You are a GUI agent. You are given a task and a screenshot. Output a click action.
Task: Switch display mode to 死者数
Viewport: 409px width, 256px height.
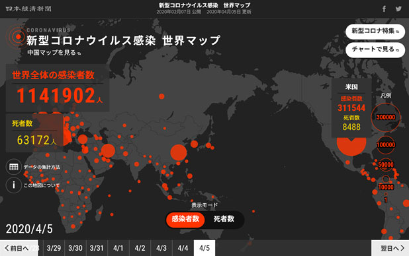point(224,219)
